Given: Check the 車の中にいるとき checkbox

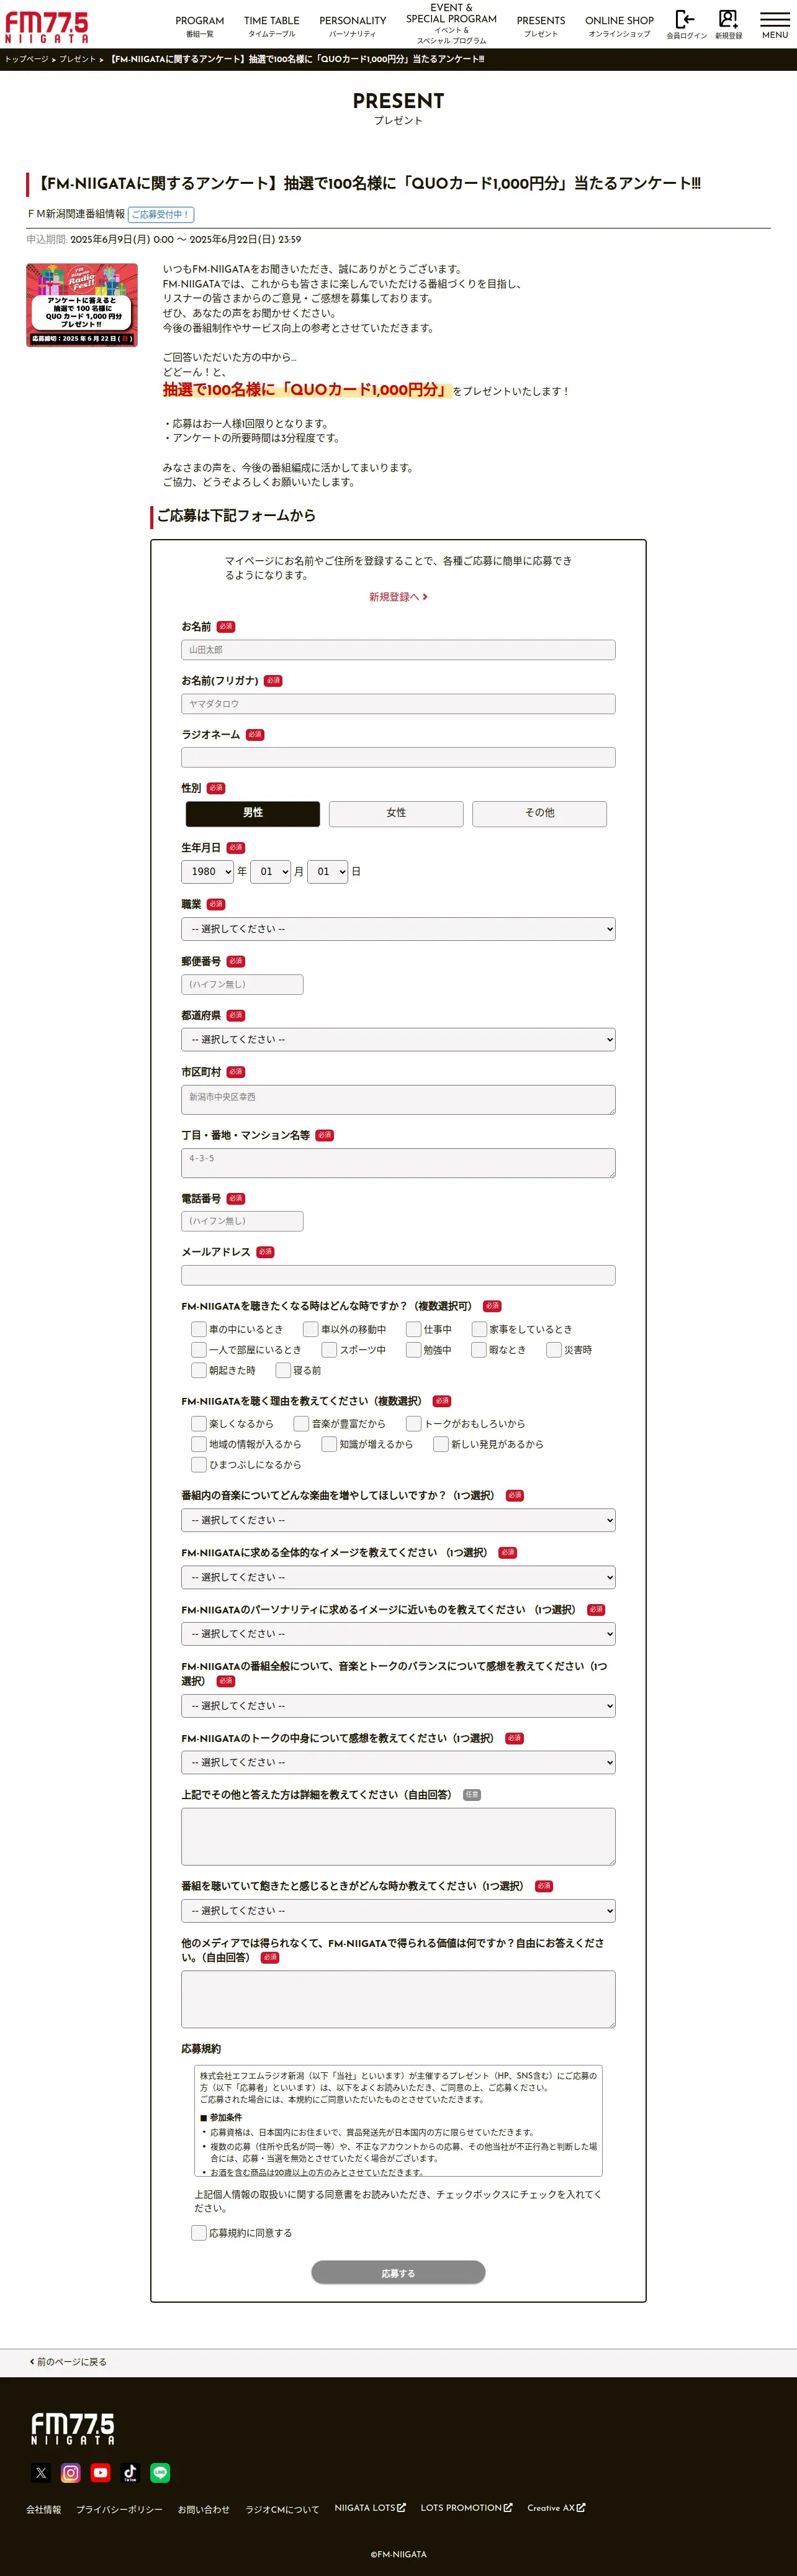Looking at the screenshot, I should 199,1329.
